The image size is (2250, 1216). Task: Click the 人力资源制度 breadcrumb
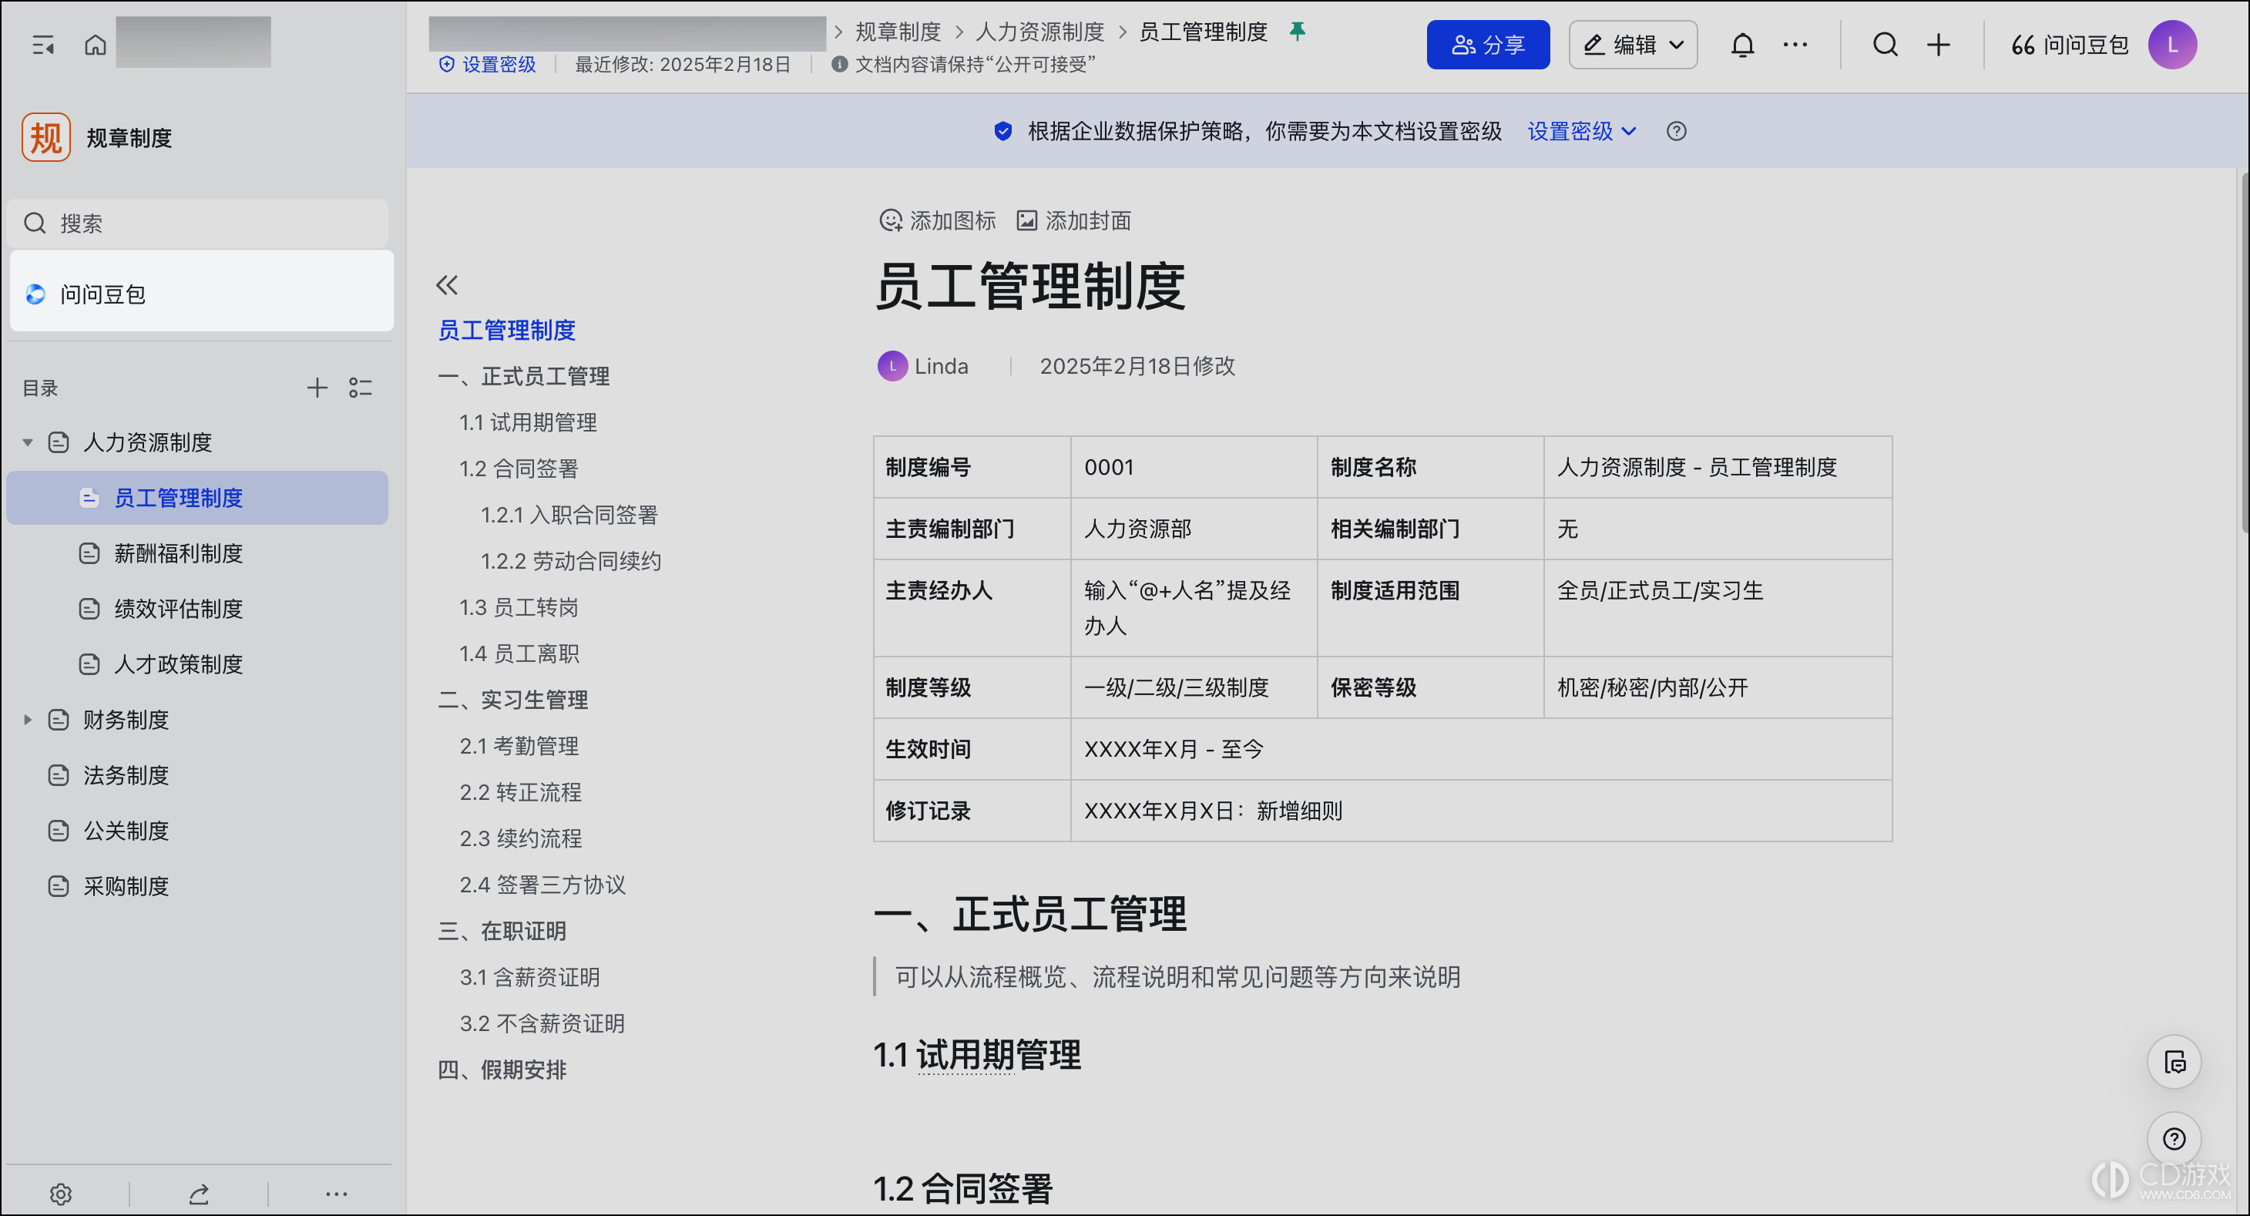1039,32
